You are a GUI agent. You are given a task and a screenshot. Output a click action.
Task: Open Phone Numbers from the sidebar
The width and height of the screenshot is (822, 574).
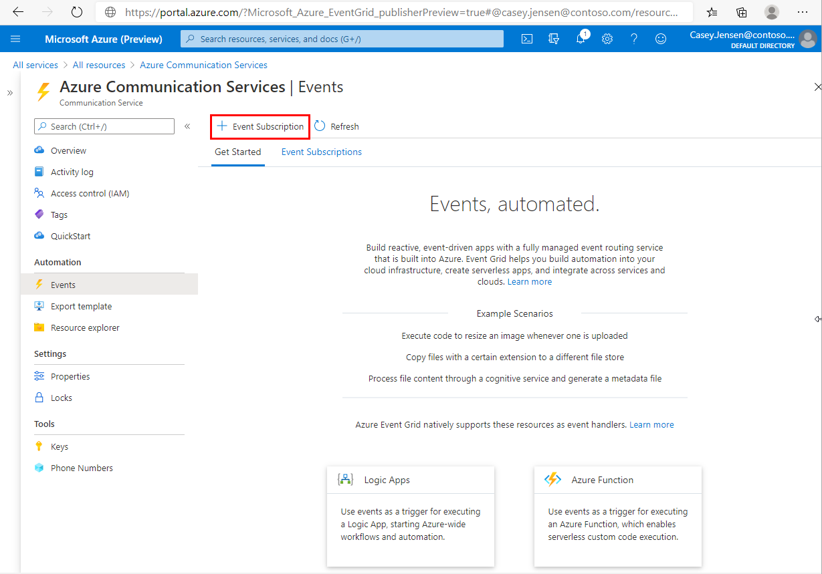pos(80,468)
